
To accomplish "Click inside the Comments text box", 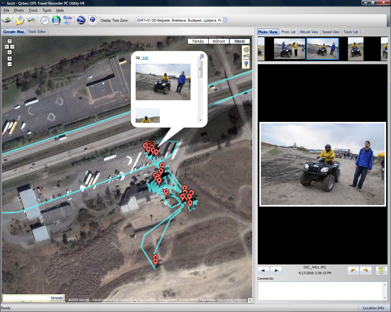I will [x=320, y=291].
